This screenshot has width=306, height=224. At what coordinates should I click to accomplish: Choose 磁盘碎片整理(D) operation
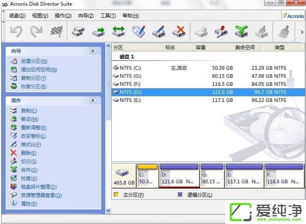click(39, 187)
